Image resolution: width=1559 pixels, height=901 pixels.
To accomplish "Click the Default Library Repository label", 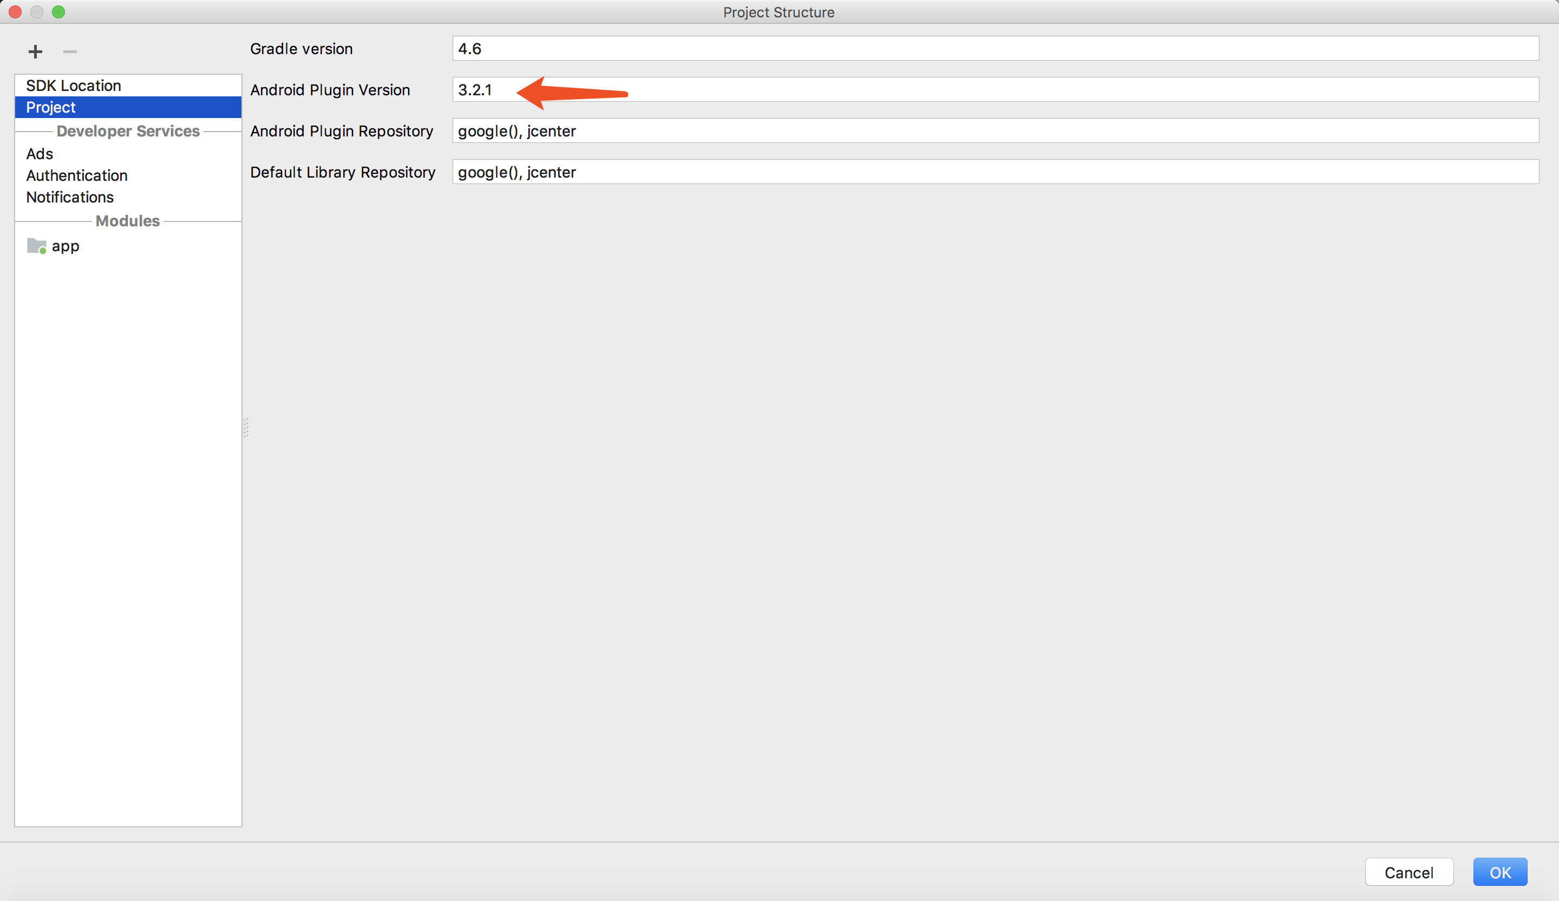I will (343, 172).
